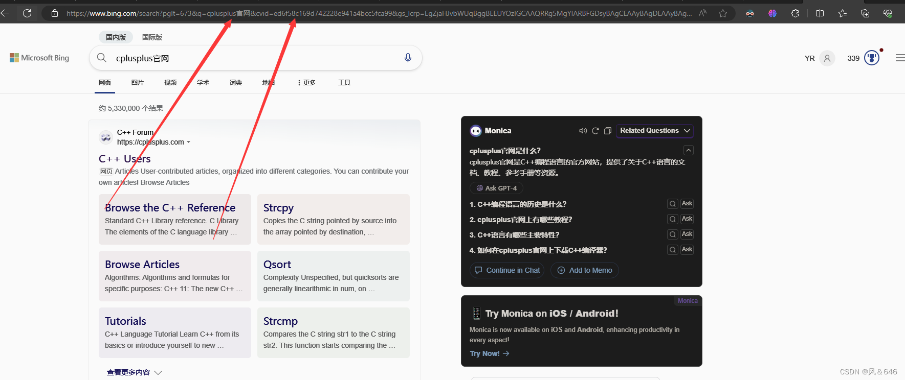Click the Monica speaker read-aloud icon

[x=583, y=131]
